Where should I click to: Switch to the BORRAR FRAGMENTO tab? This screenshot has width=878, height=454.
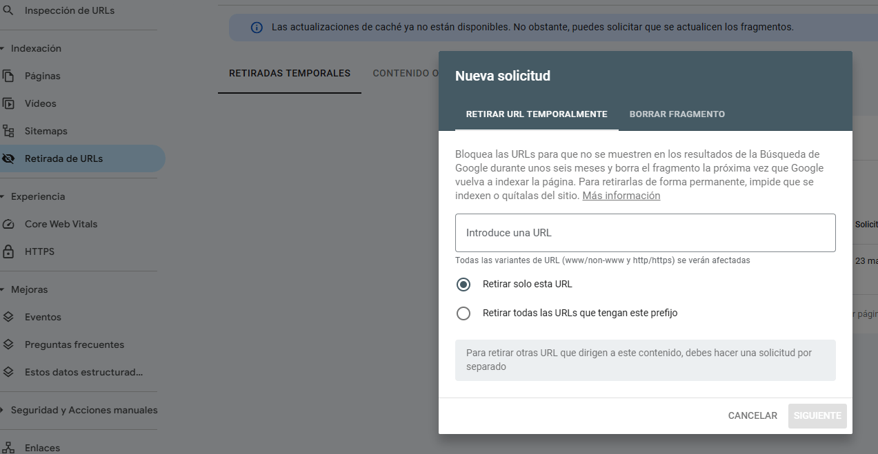[677, 114]
